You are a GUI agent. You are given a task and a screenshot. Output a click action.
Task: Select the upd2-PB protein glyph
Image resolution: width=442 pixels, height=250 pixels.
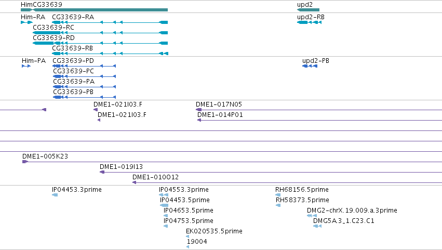(x=310, y=66)
